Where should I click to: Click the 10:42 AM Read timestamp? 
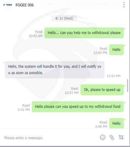35,34
